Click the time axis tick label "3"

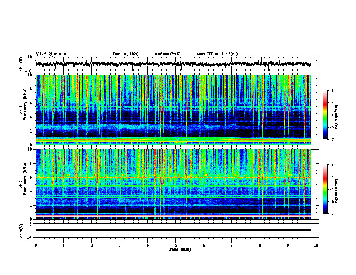(x=120, y=245)
